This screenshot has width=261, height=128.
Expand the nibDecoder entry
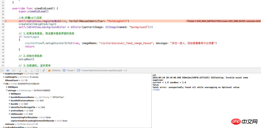pyautogui.click(x=9, y=114)
